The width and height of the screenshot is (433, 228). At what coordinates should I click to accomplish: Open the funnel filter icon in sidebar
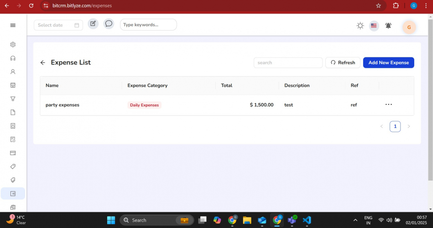coord(13,99)
